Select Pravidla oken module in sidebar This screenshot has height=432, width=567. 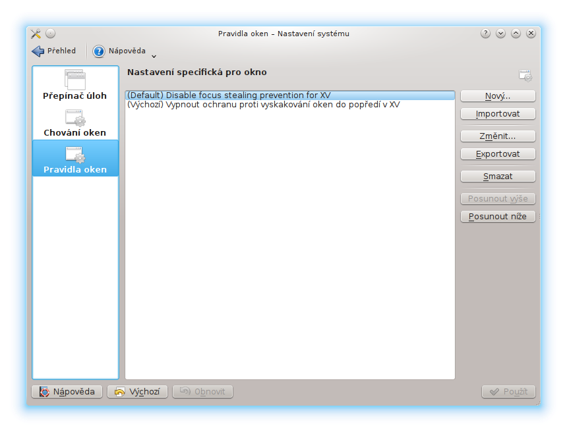pyautogui.click(x=75, y=159)
